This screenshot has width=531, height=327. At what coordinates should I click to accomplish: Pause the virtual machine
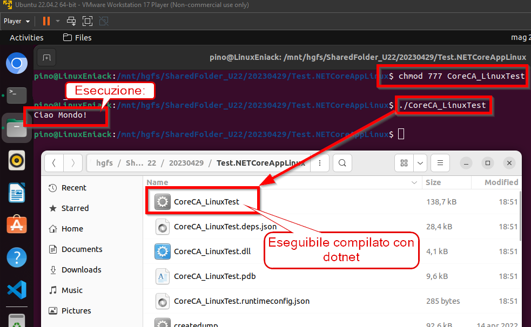46,21
